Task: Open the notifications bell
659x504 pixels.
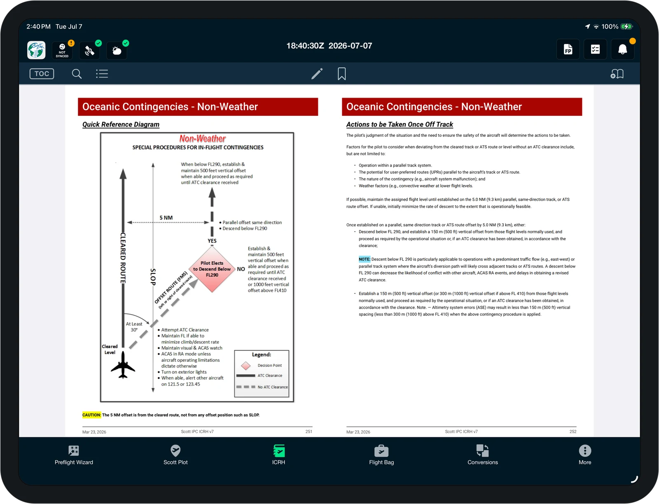Action: click(623, 49)
